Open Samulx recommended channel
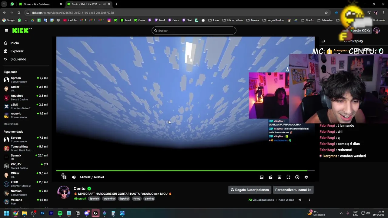The width and height of the screenshot is (388, 218). [26, 157]
